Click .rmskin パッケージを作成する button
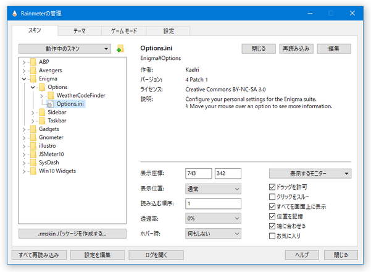The image size is (371, 272). coord(72,234)
